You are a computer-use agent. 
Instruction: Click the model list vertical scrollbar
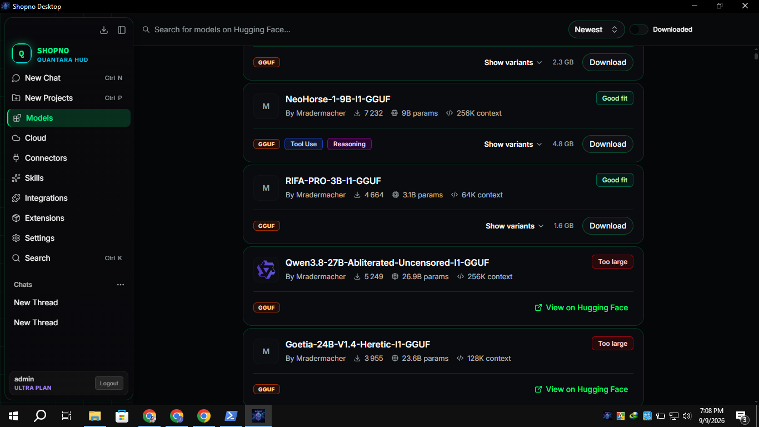756,56
